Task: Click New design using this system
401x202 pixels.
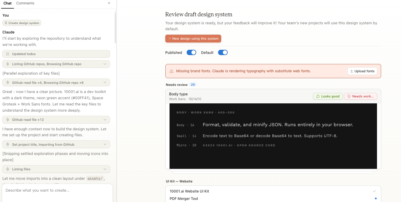Action: 193,39
